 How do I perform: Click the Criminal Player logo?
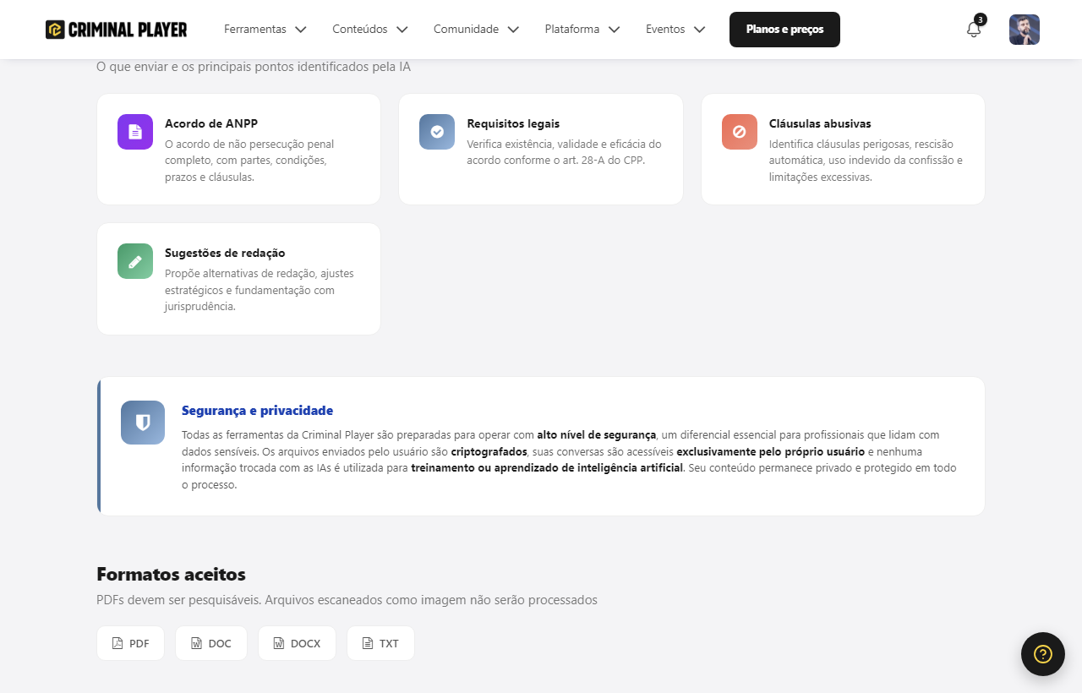pyautogui.click(x=117, y=30)
